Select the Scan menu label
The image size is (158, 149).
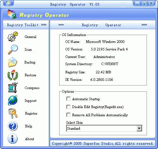pos(28,49)
